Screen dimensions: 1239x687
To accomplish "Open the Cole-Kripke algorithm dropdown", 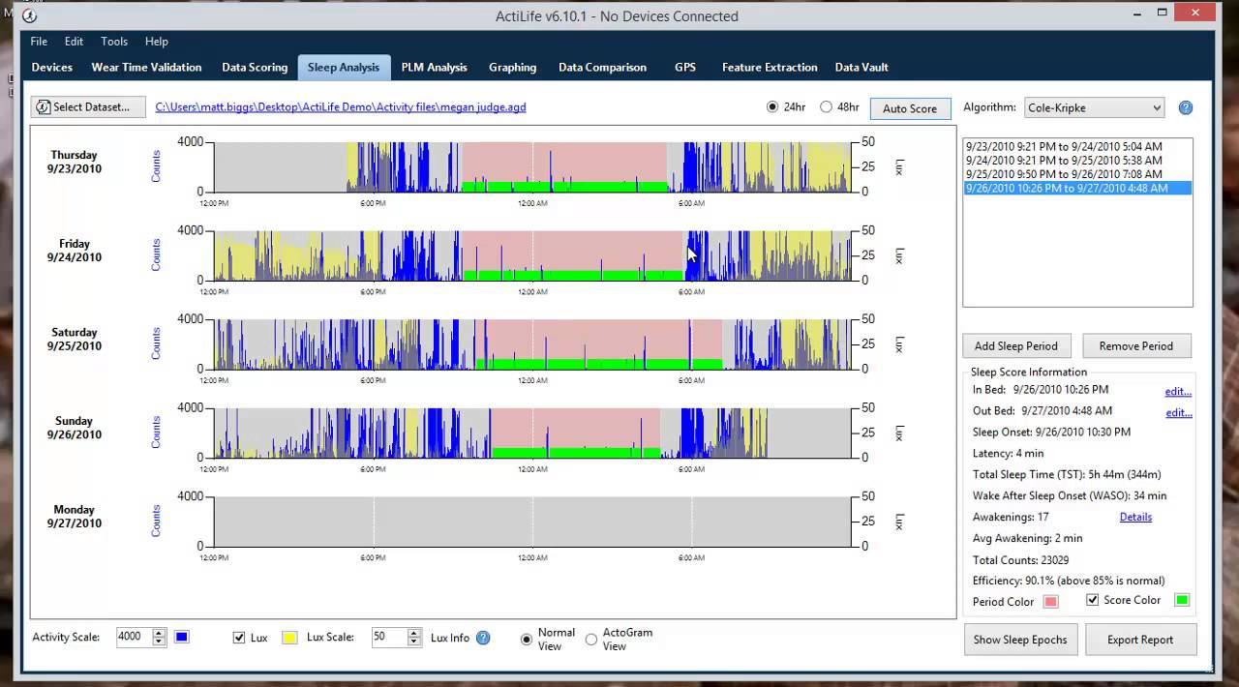I will point(1094,107).
